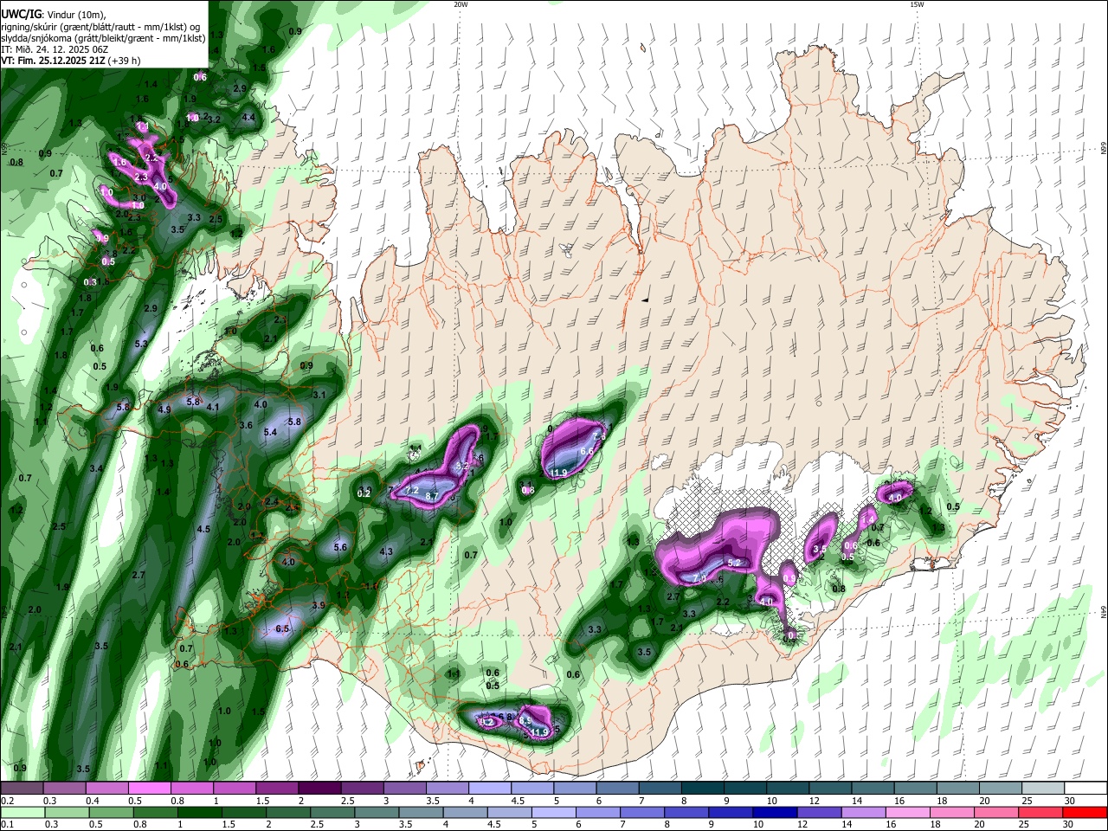
Task: Select the palest green swatch starting at 0.1
Action: (22, 812)
